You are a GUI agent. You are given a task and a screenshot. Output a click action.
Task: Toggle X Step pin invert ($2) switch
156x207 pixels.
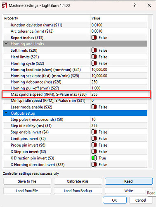(94, 152)
